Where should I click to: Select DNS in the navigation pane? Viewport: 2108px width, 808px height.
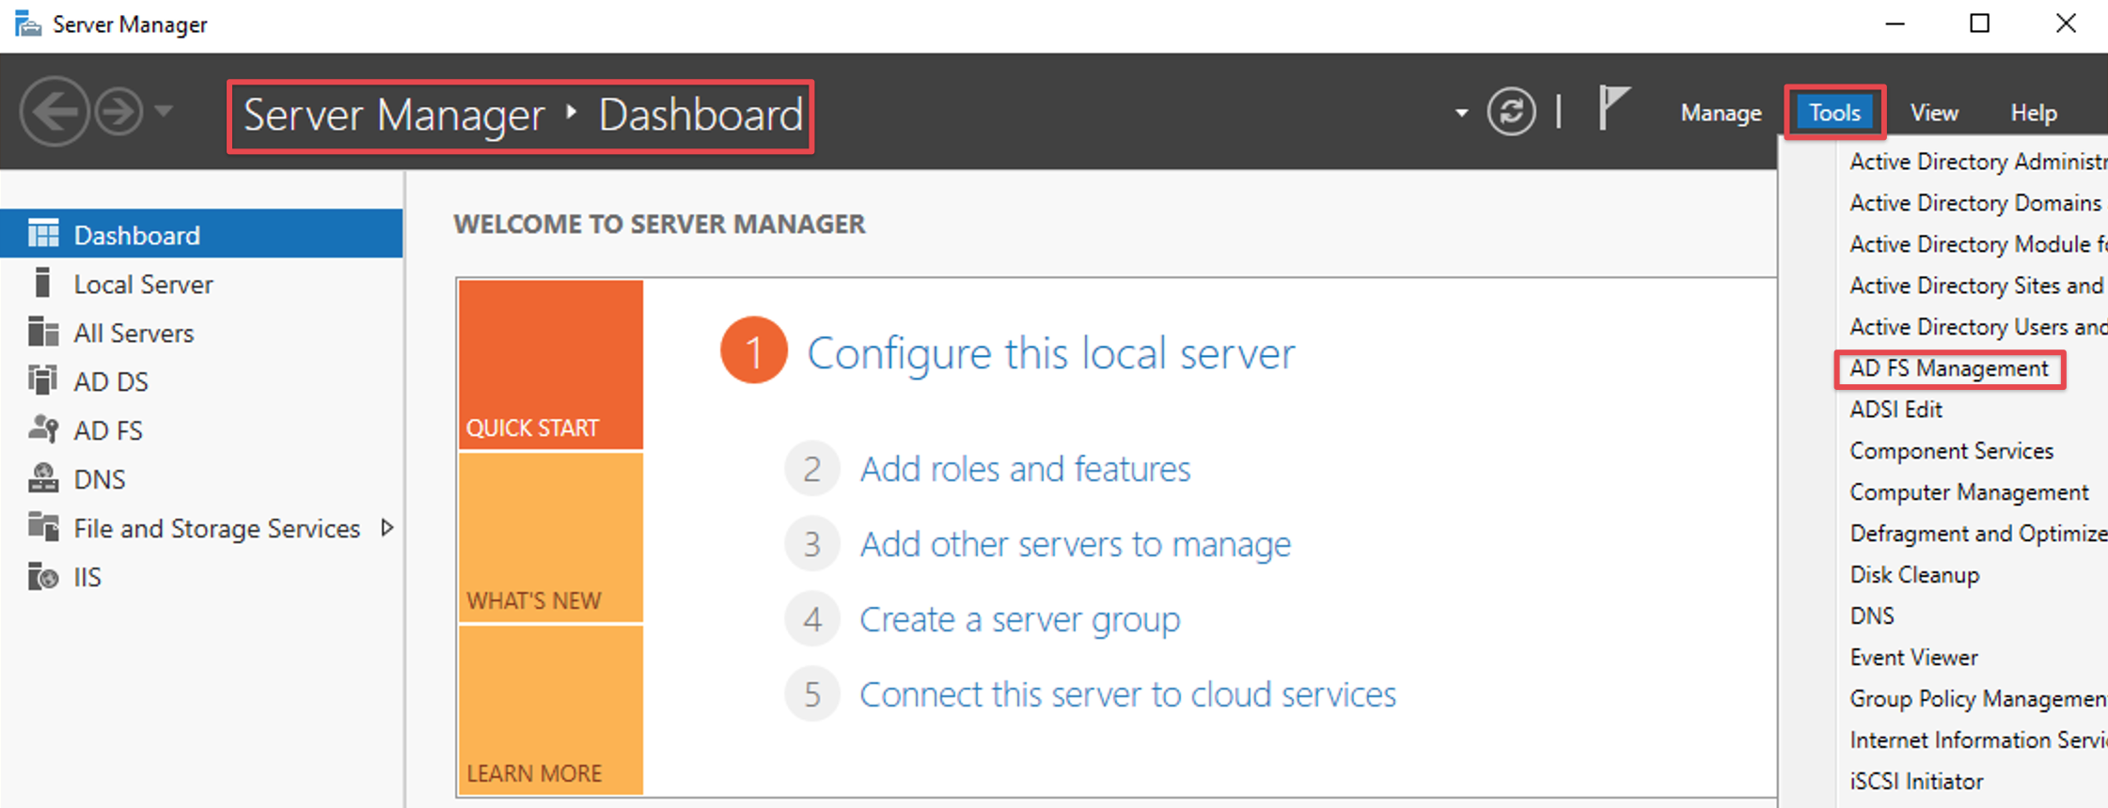coord(201,479)
